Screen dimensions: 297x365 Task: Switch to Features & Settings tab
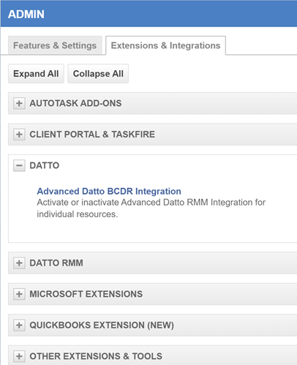point(55,45)
